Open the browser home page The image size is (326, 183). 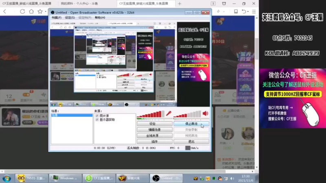[31, 11]
